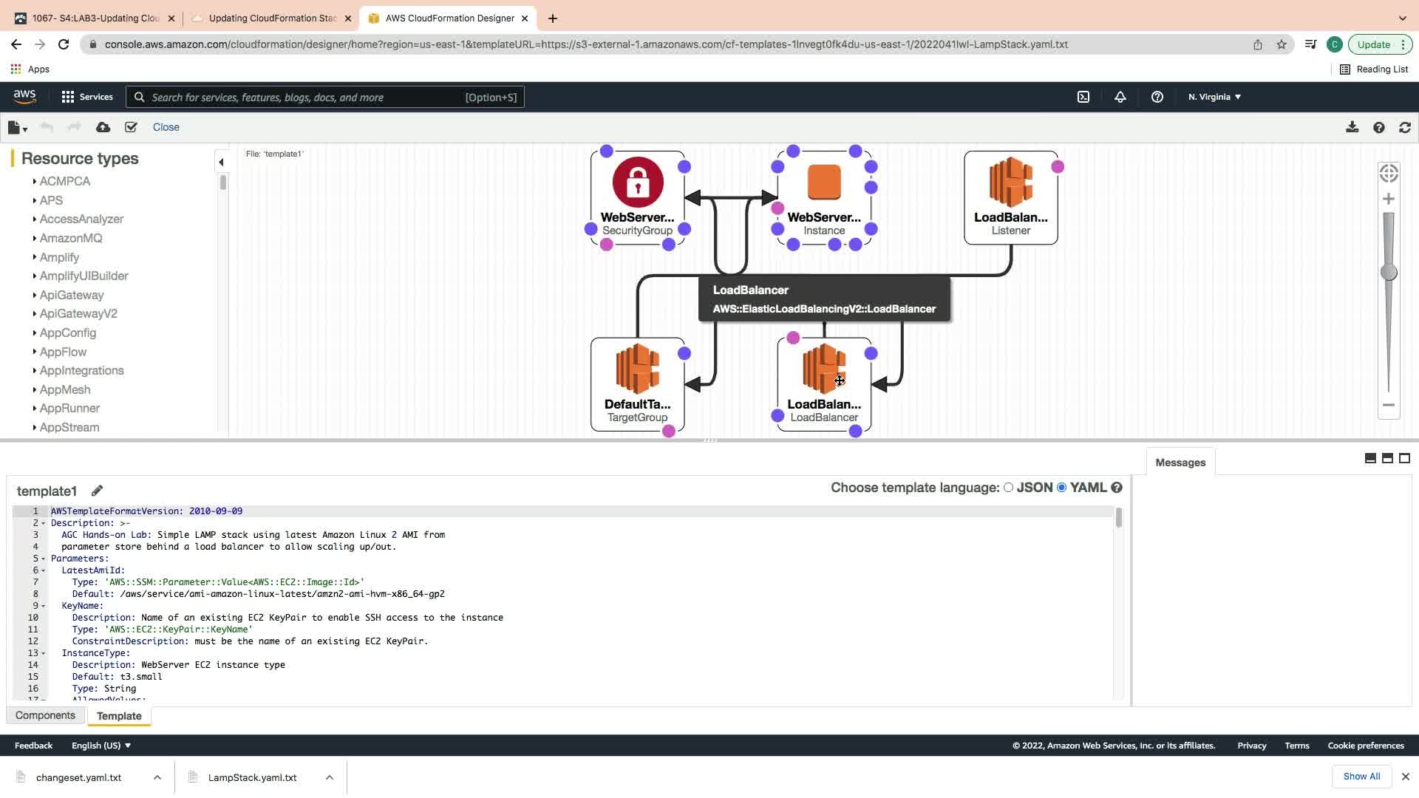Screen dimensions: 1419x798
Task: Click the zoom in plus icon
Action: click(x=1389, y=199)
